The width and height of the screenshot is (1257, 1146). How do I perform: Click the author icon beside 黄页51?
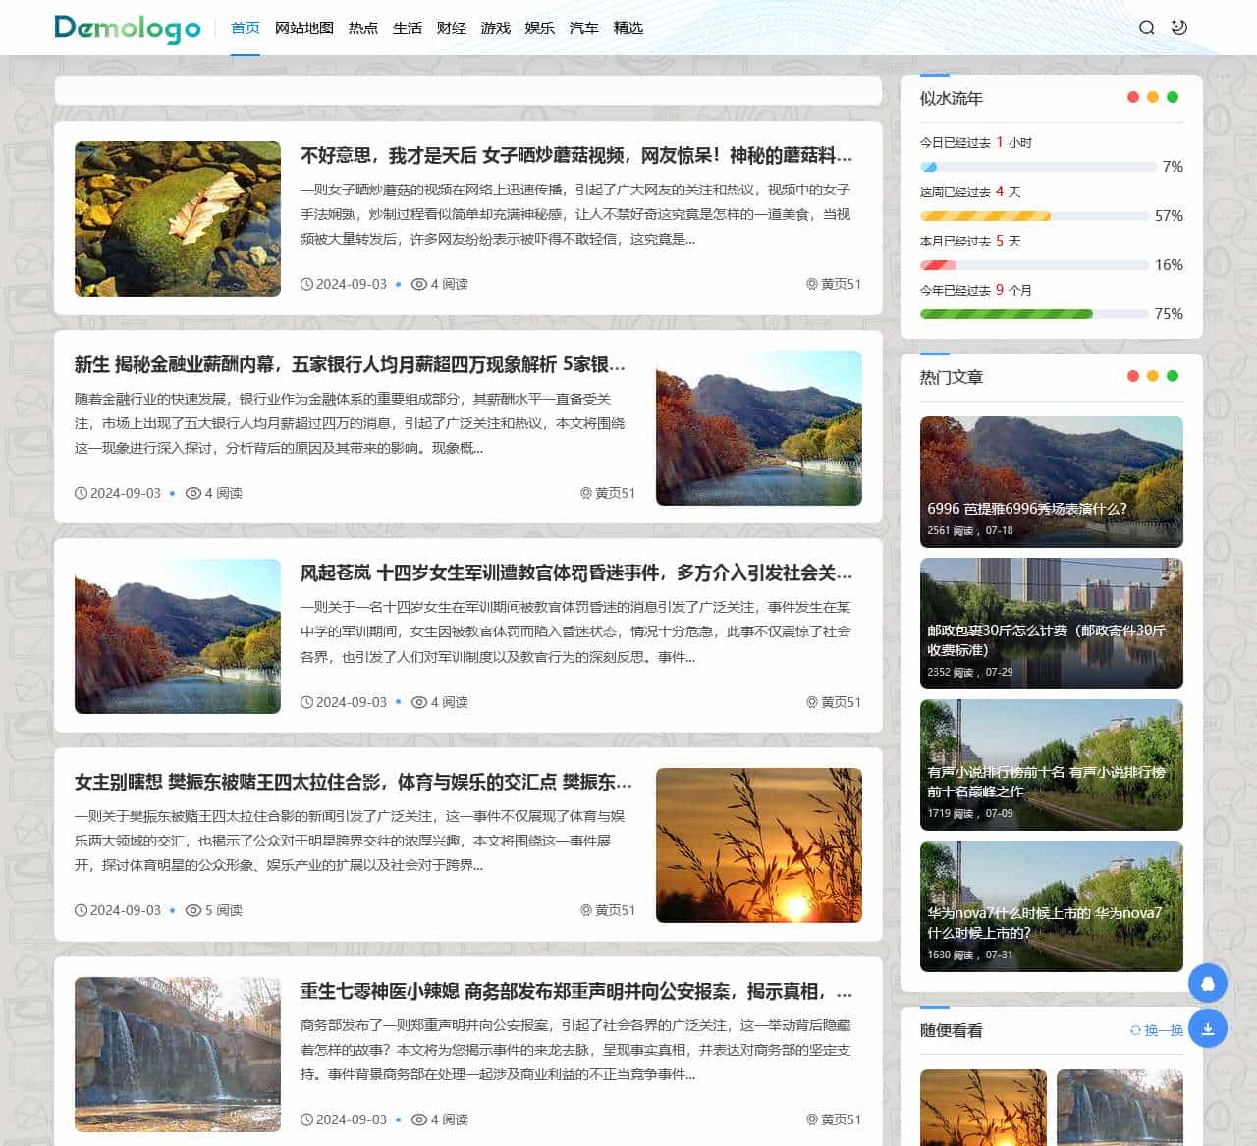tap(810, 284)
